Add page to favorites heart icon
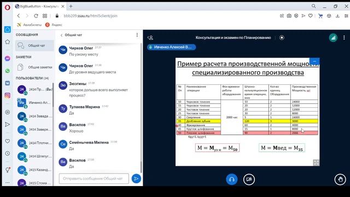 [x=310, y=16]
